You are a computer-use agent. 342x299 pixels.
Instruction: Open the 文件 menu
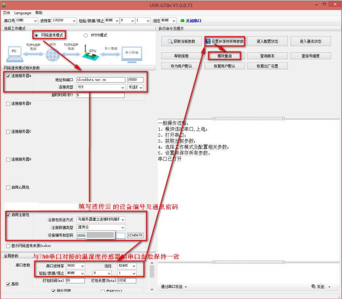point(7,13)
